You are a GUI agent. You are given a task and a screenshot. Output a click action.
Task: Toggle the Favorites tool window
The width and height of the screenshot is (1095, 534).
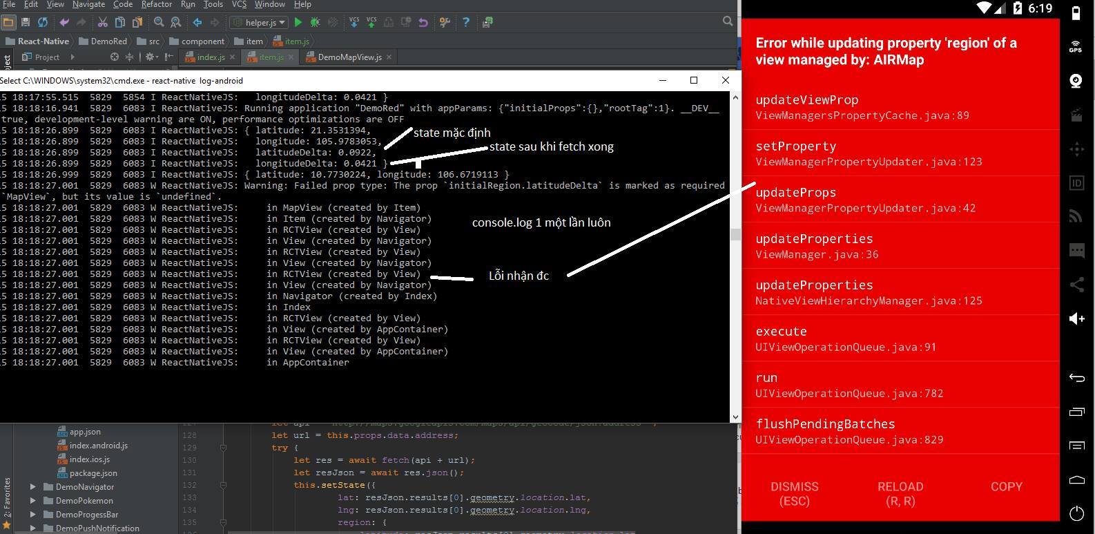(6, 499)
